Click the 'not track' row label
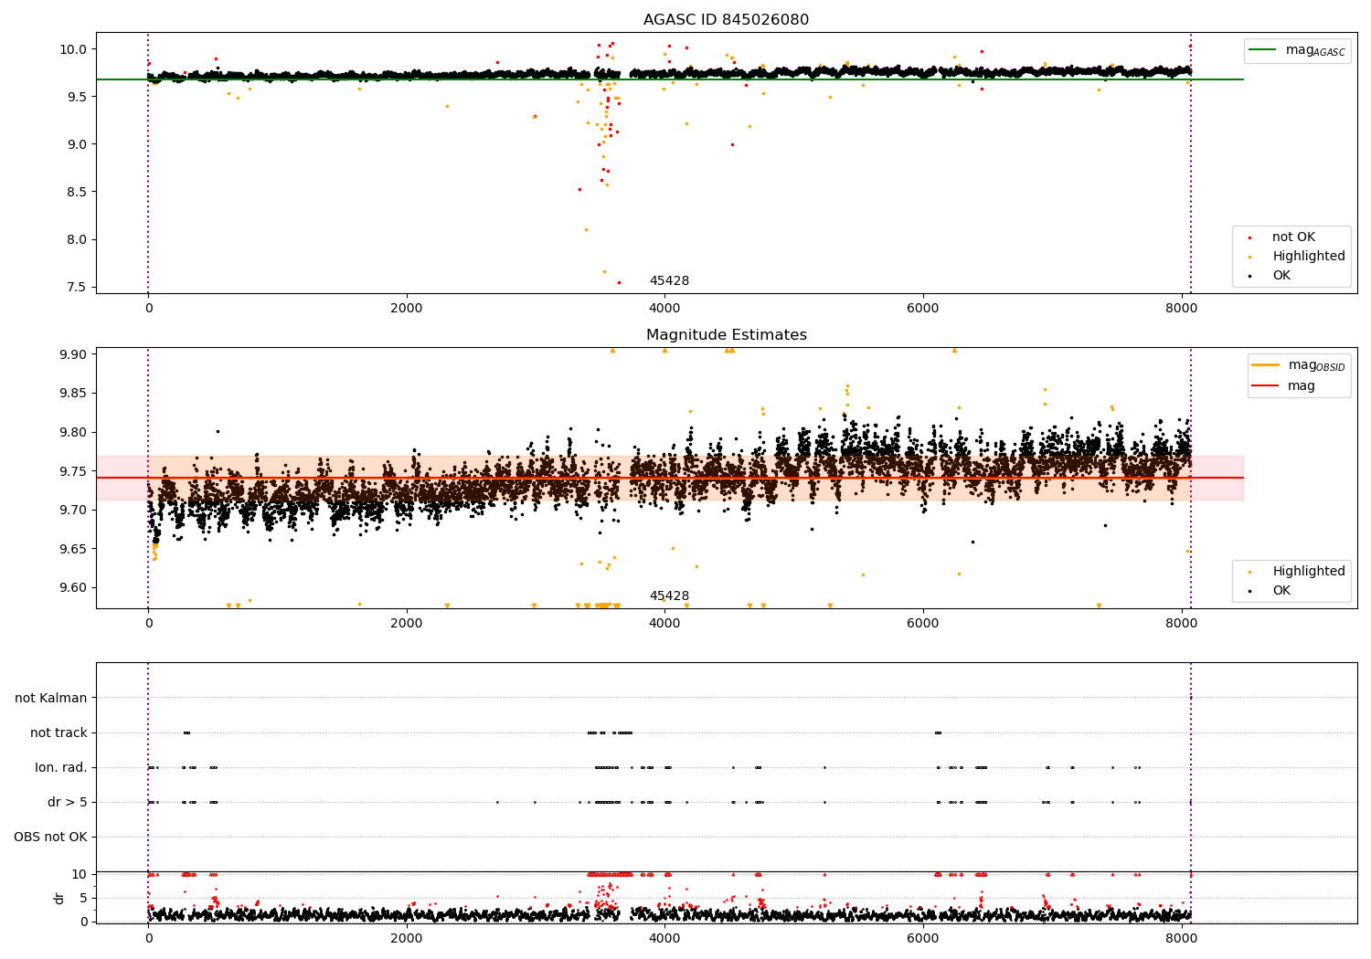 tap(58, 733)
